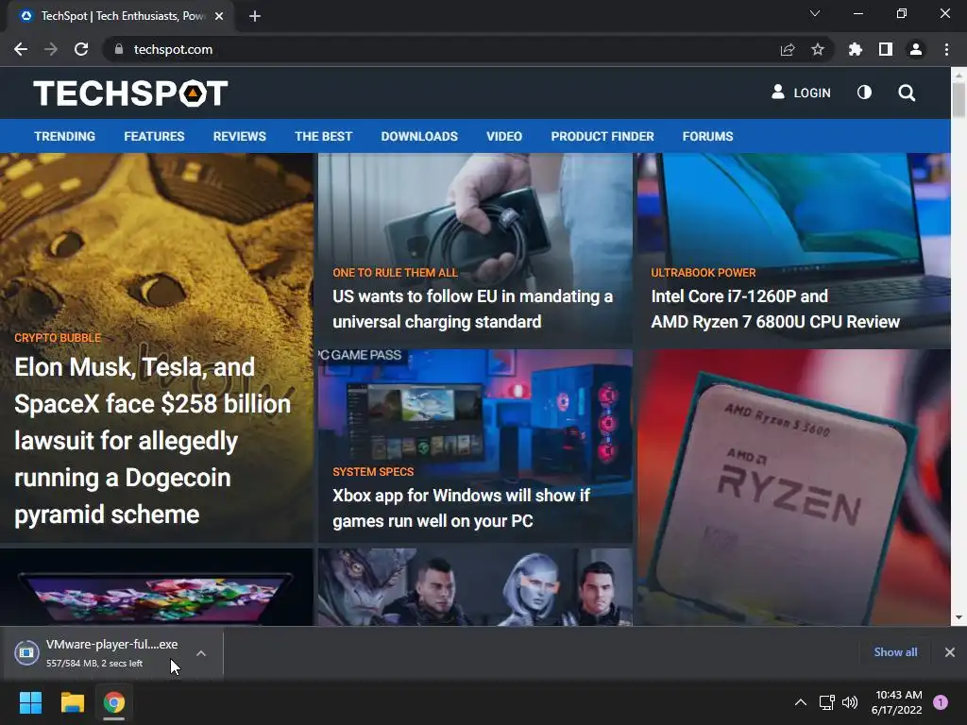967x725 pixels.
Task: Click the CRYPTO BUBBLE category label
Action: click(x=58, y=338)
